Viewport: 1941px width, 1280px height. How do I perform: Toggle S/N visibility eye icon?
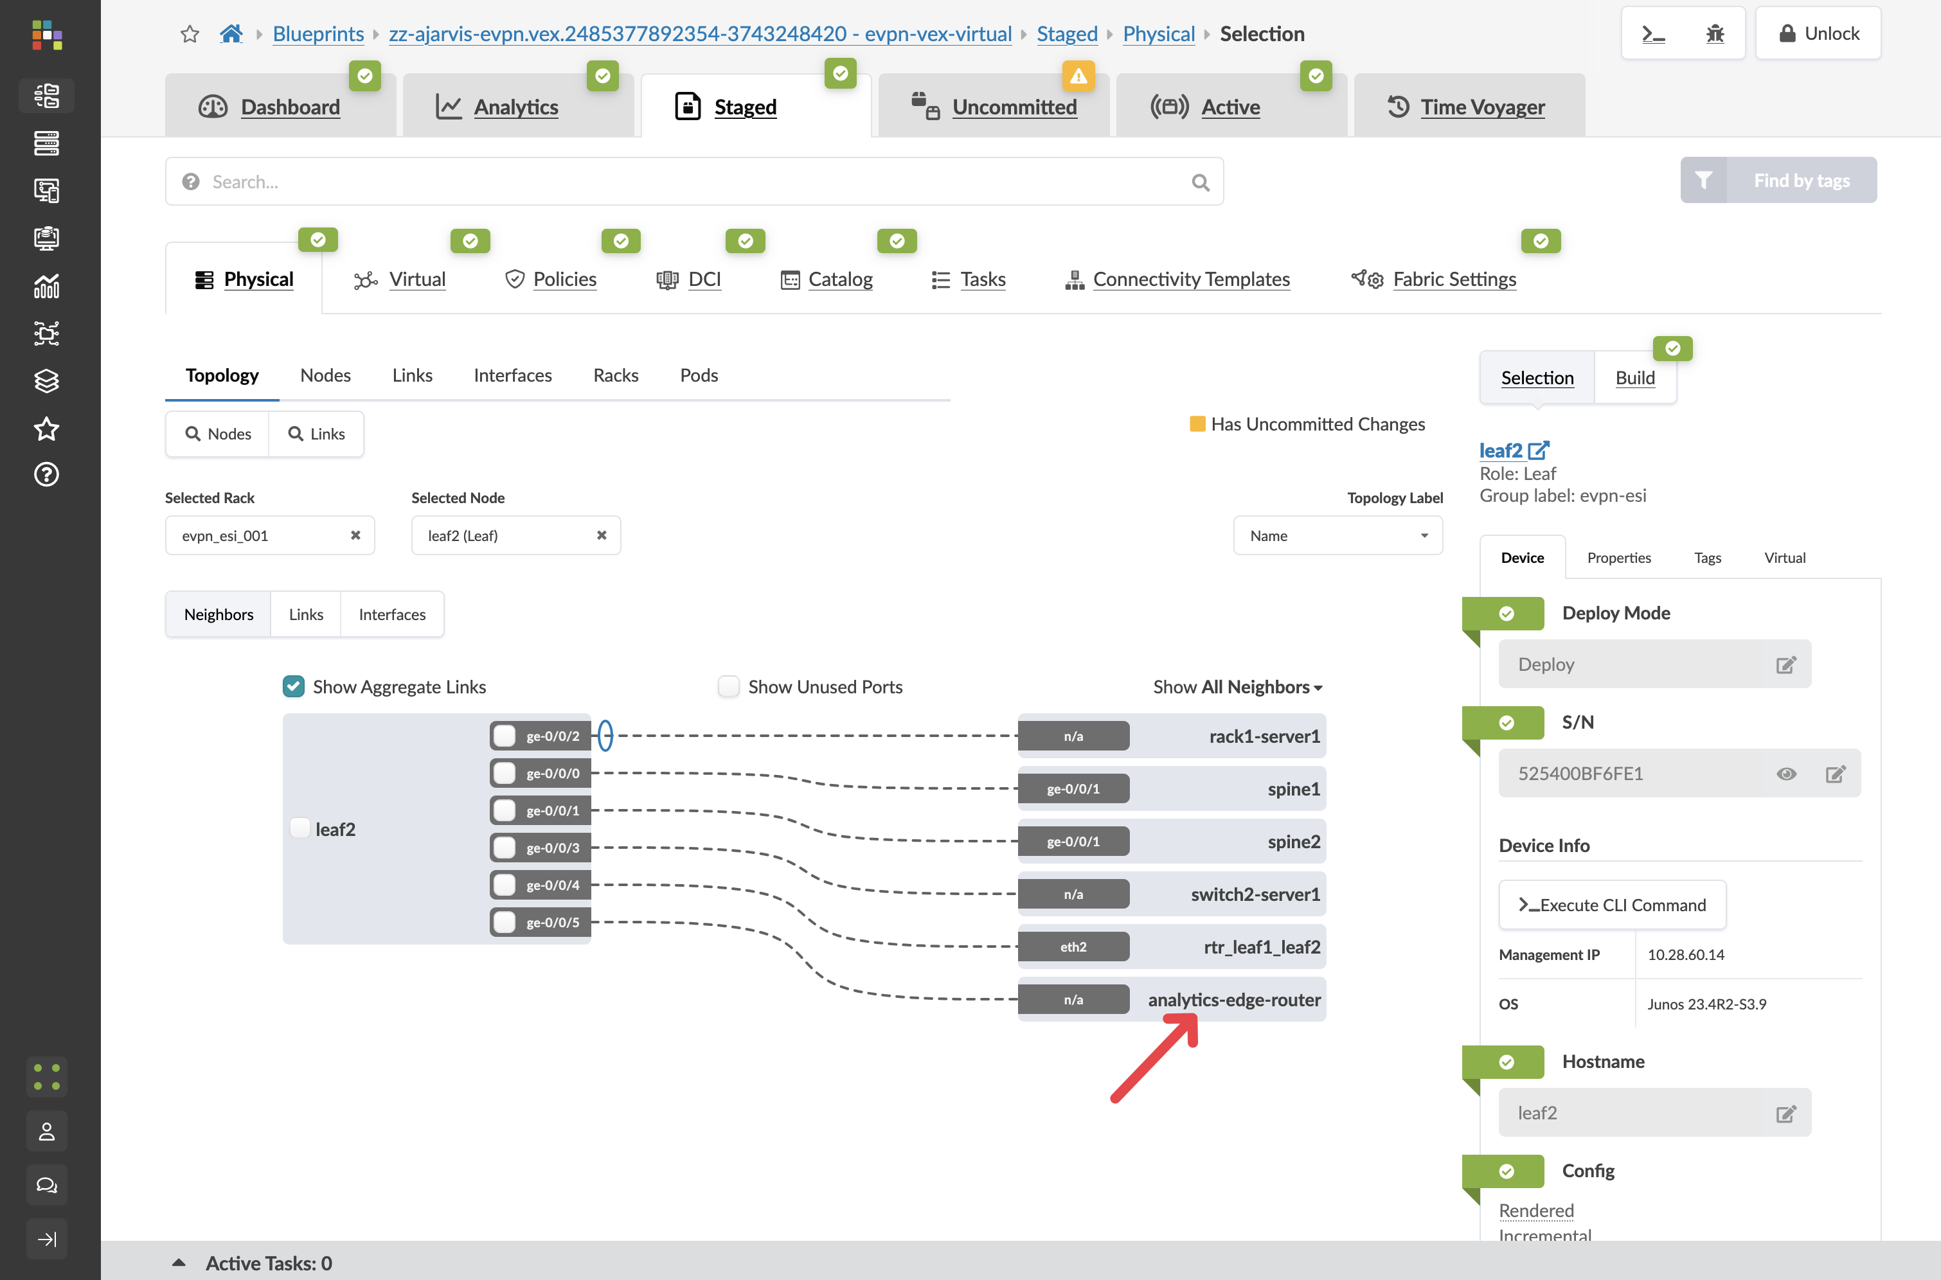pyautogui.click(x=1786, y=774)
